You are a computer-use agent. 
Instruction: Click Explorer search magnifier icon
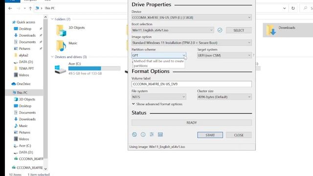(x=305, y=8)
